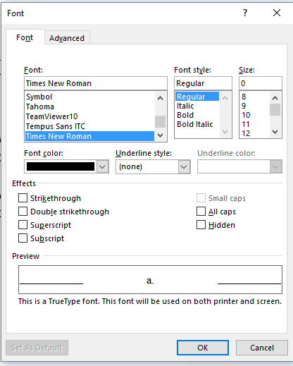Tick the Hidden checkbox
Viewport: 293px width, 366px height.
(x=201, y=225)
